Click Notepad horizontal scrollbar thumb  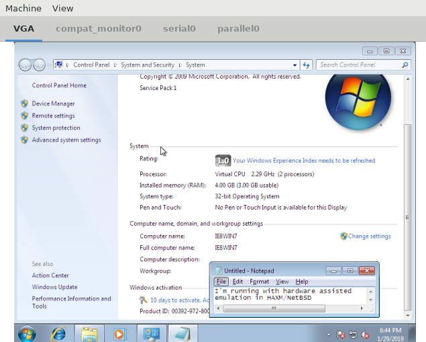coord(274,308)
